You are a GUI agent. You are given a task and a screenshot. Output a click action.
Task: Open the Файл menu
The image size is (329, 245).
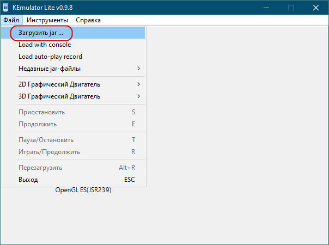click(11, 20)
